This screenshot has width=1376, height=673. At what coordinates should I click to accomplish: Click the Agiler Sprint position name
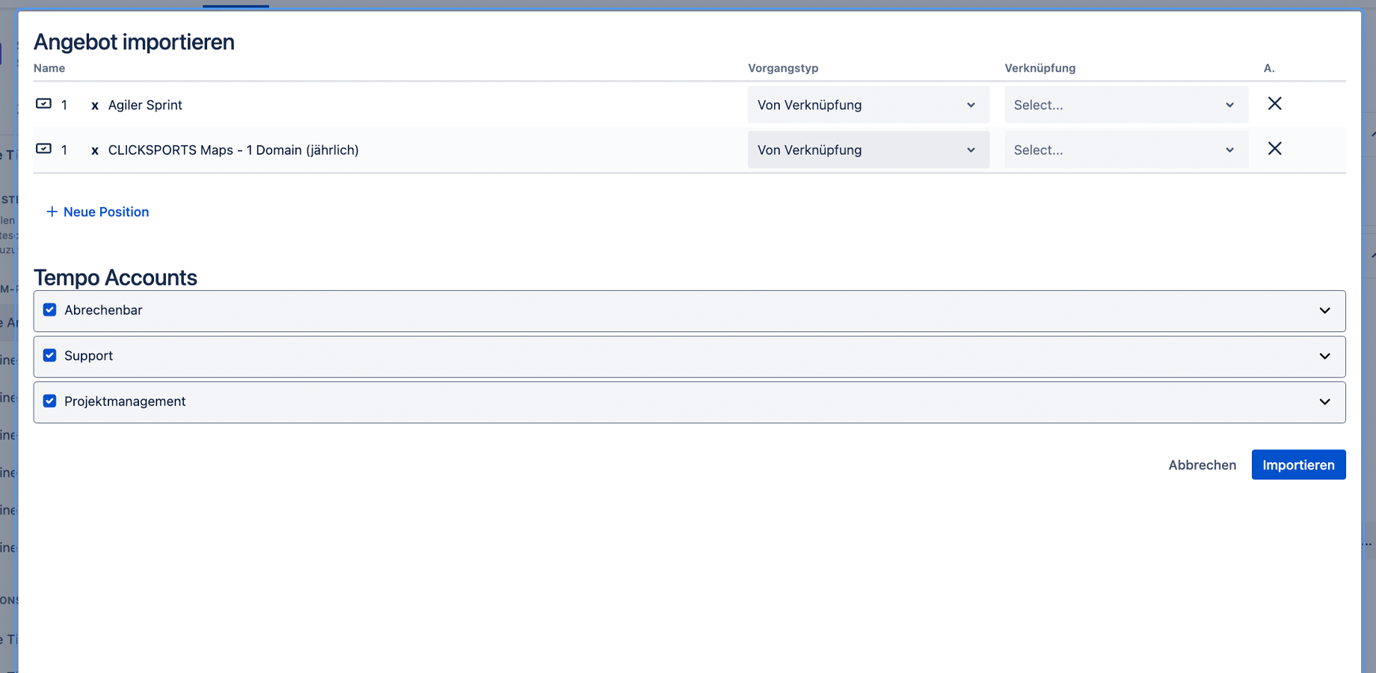click(x=145, y=105)
